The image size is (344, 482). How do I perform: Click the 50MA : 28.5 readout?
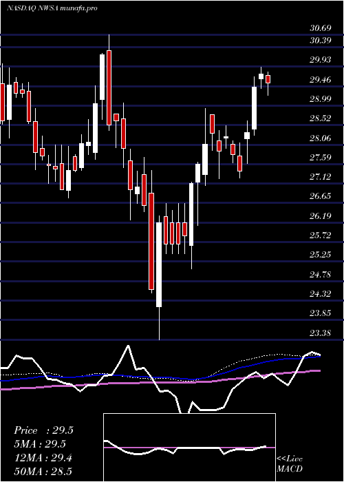point(43,471)
